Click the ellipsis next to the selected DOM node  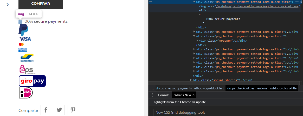pyautogui.click(x=151, y=2)
